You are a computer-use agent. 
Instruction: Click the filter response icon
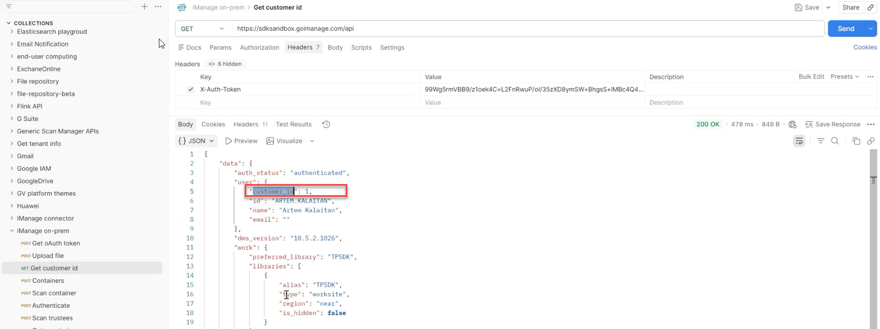pos(820,141)
